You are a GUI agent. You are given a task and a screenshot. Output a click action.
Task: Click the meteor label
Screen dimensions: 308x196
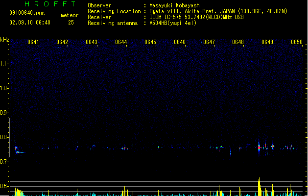click(x=70, y=15)
